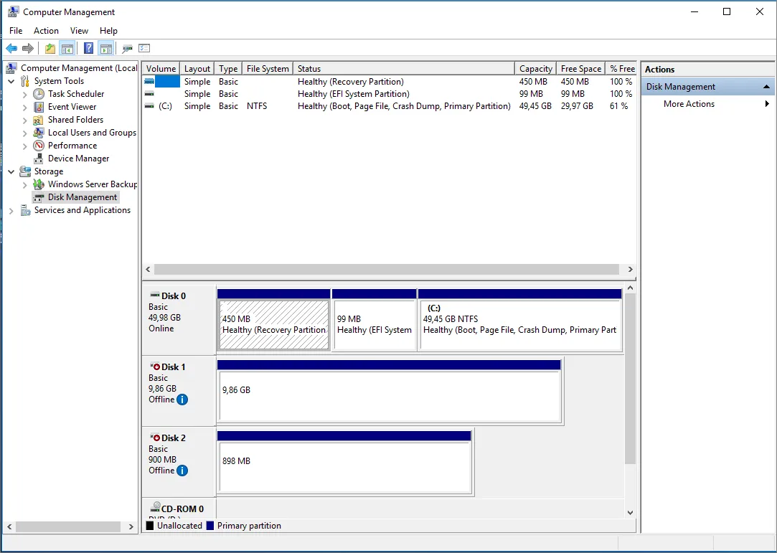
Task: Click the Disk 2 offline info icon
Action: [x=182, y=471]
